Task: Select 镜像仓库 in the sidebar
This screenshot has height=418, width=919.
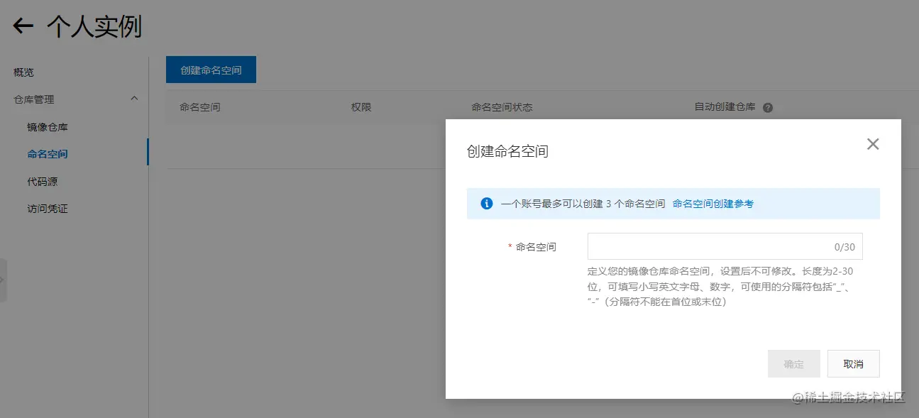Action: (x=48, y=127)
